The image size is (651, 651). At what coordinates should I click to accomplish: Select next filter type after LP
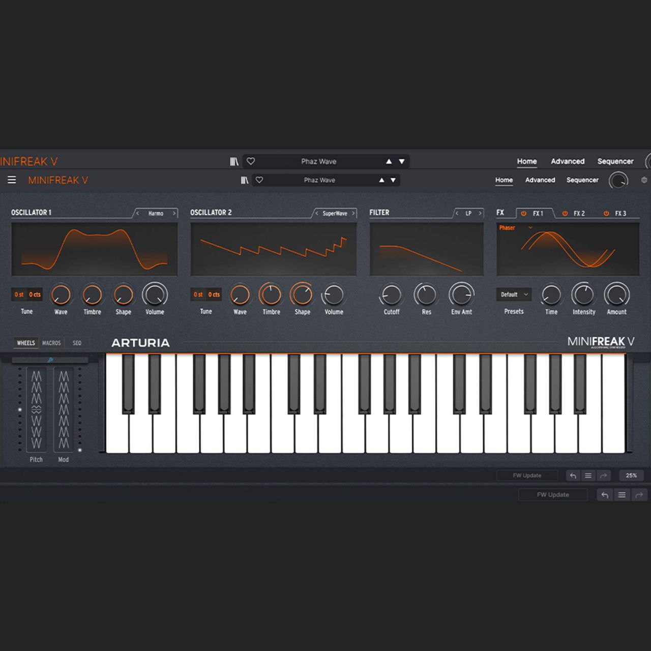point(480,214)
